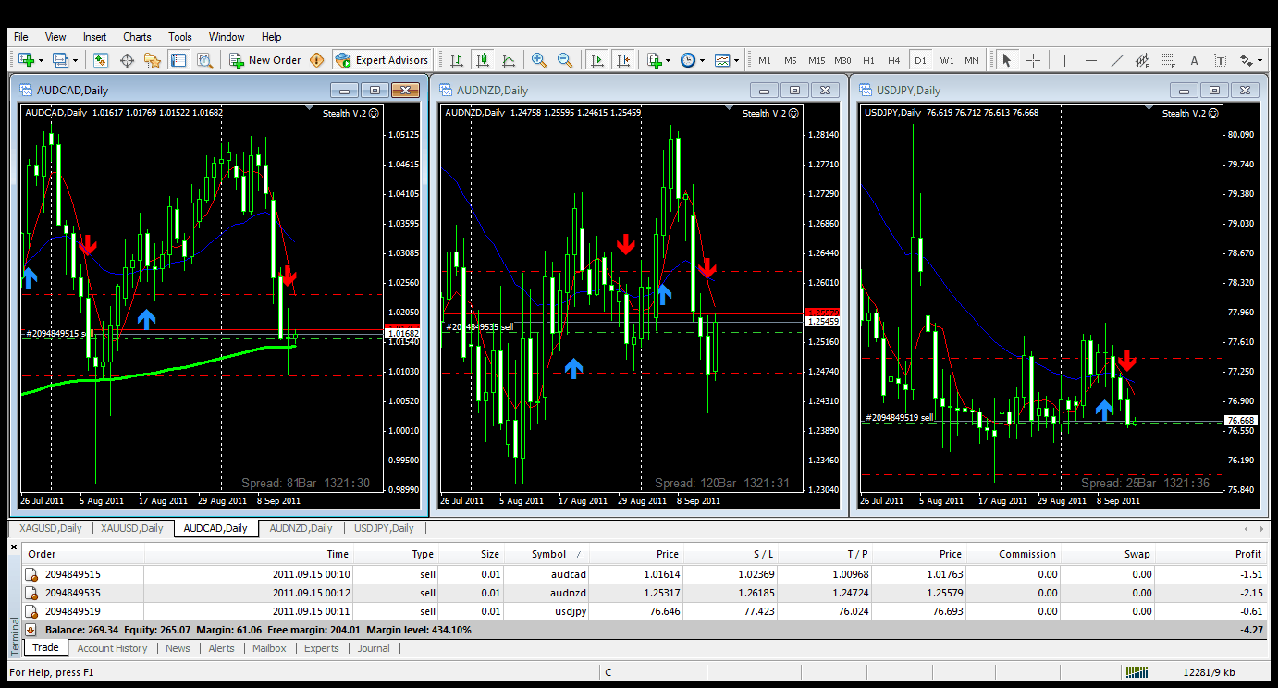Expand the Indicators dropdown arrow
Viewport: 1278px width, 688px height.
click(x=669, y=60)
